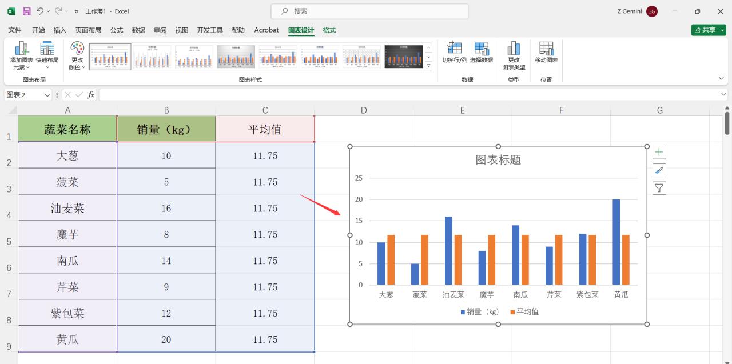Click 选择数据 icon
732x364 pixels.
(482, 49)
